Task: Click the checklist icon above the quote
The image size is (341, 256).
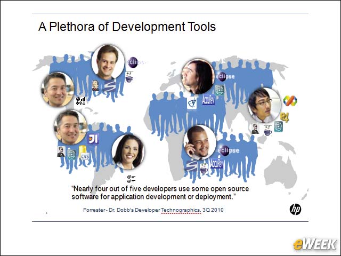Action: point(132,179)
